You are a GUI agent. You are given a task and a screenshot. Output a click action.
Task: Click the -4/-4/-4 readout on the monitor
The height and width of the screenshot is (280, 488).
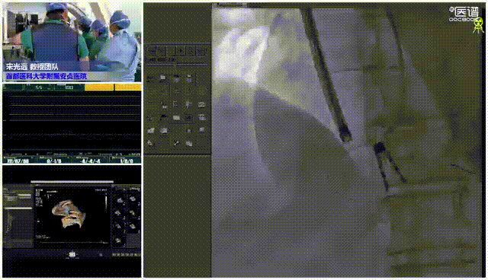90,161
